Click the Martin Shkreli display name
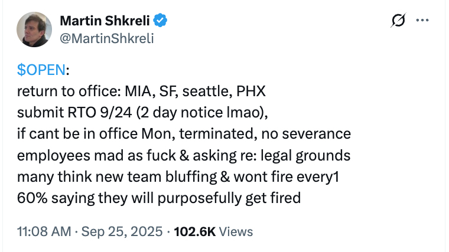Image resolution: width=449 pixels, height=252 pixels. click(105, 22)
